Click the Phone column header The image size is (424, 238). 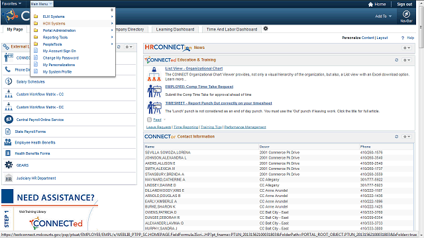(x=365, y=147)
